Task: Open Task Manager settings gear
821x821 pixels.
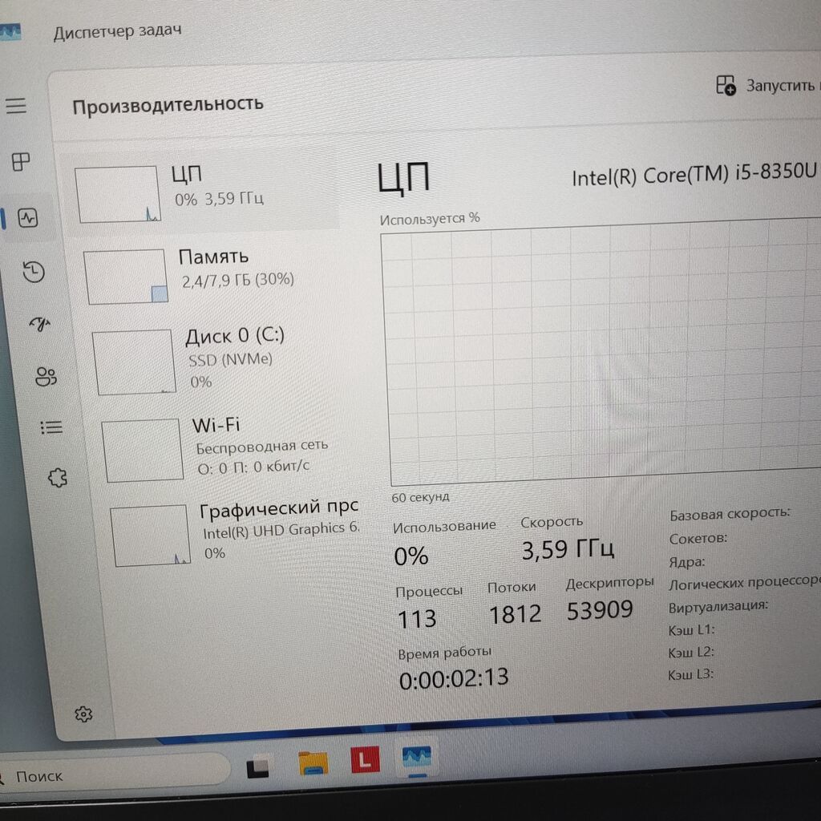Action: (x=83, y=714)
